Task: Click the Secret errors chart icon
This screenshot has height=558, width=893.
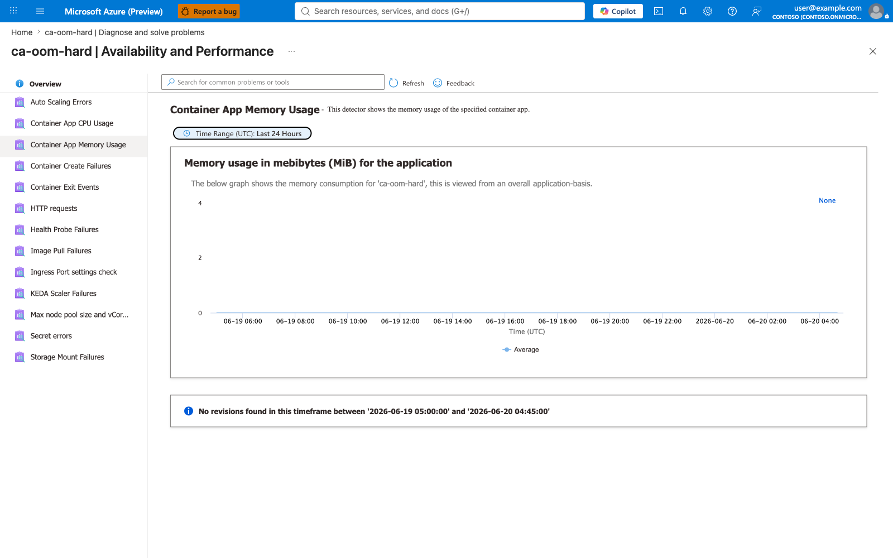Action: click(x=20, y=335)
